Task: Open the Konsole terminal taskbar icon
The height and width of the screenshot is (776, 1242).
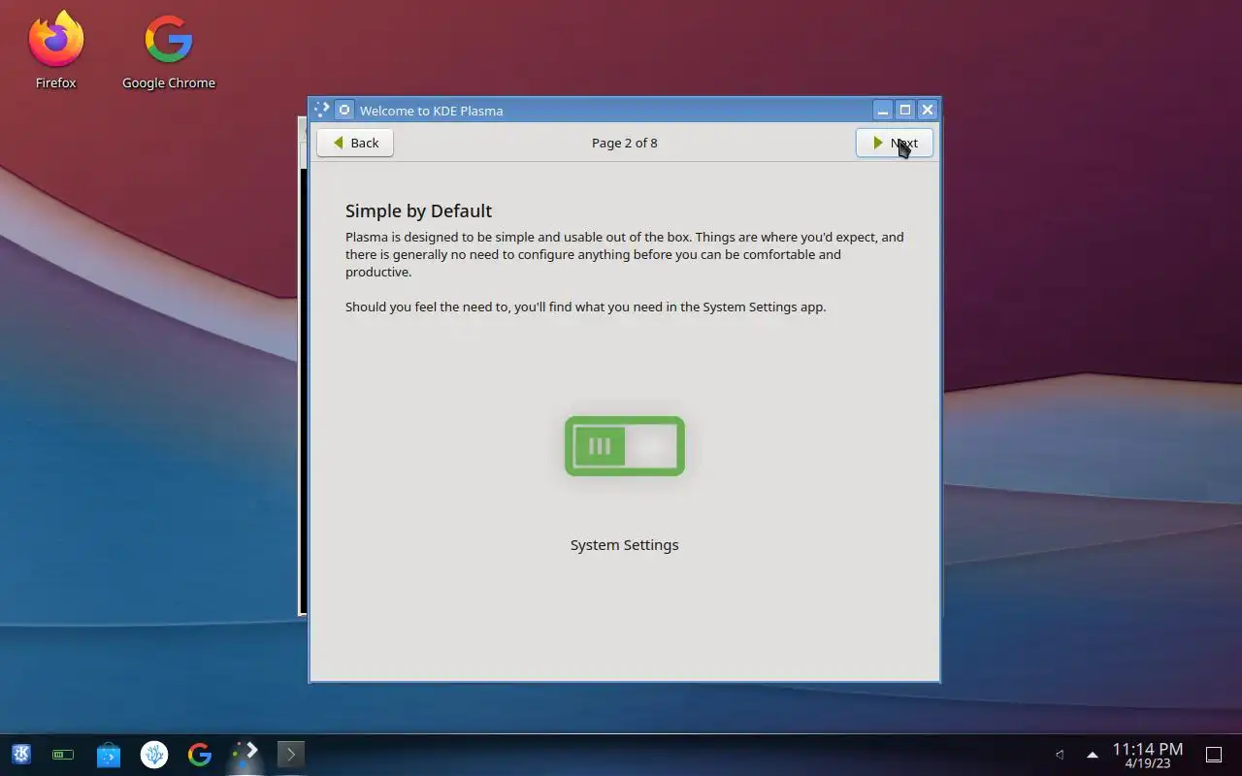Action: pyautogui.click(x=290, y=754)
